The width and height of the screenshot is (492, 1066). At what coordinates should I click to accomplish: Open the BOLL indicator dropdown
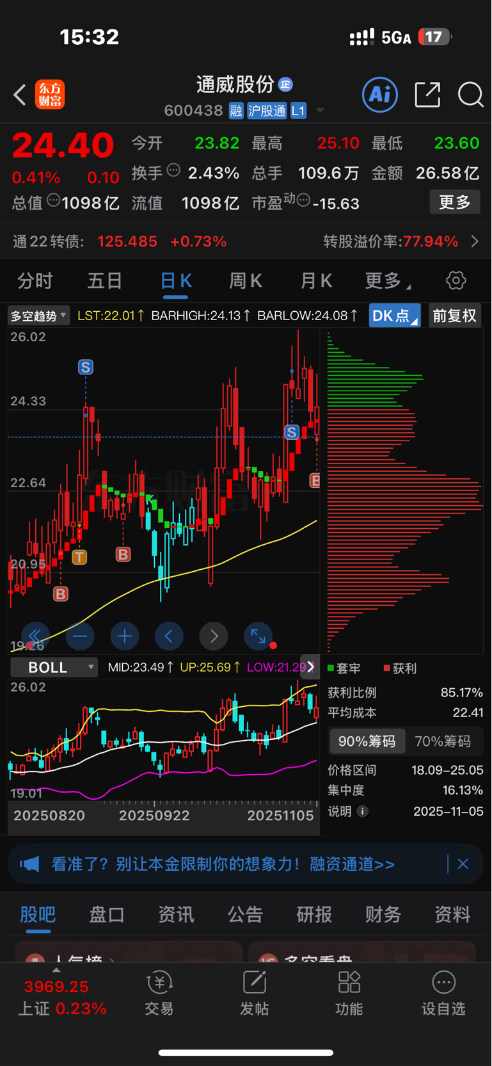click(54, 667)
